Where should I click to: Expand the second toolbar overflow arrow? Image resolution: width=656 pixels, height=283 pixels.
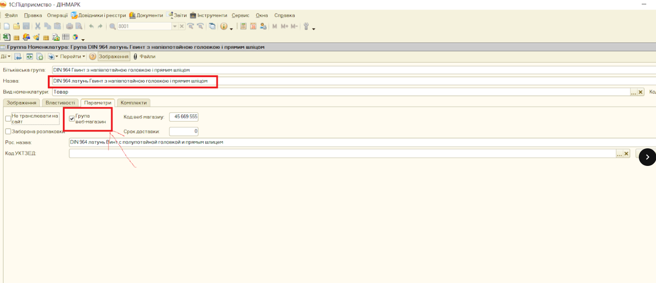pos(83,40)
